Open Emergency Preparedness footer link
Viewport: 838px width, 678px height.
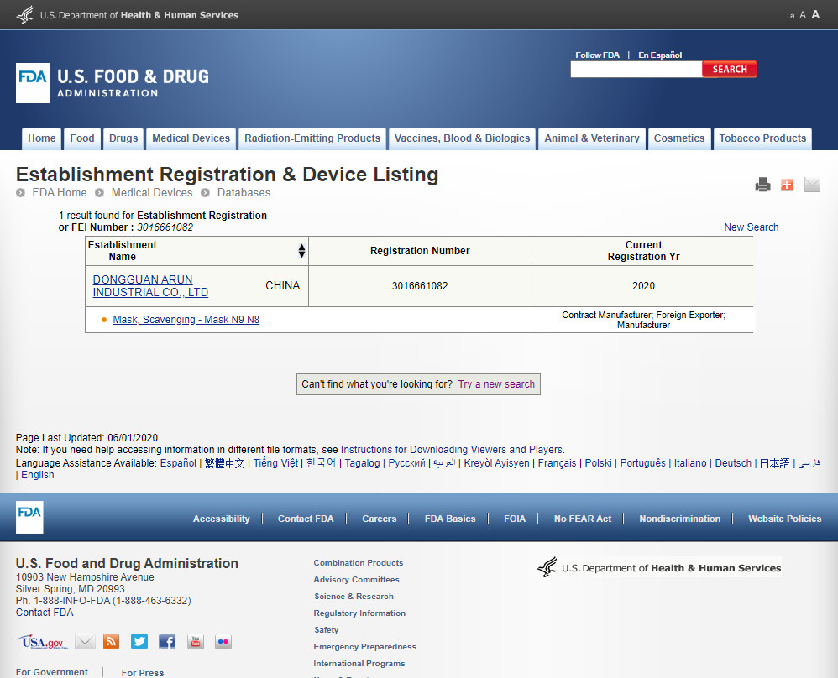point(364,646)
